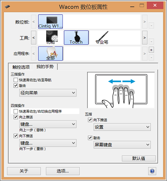
Task: Uncheck the four-finger 向下推送 checkbox
Action: click(16, 136)
